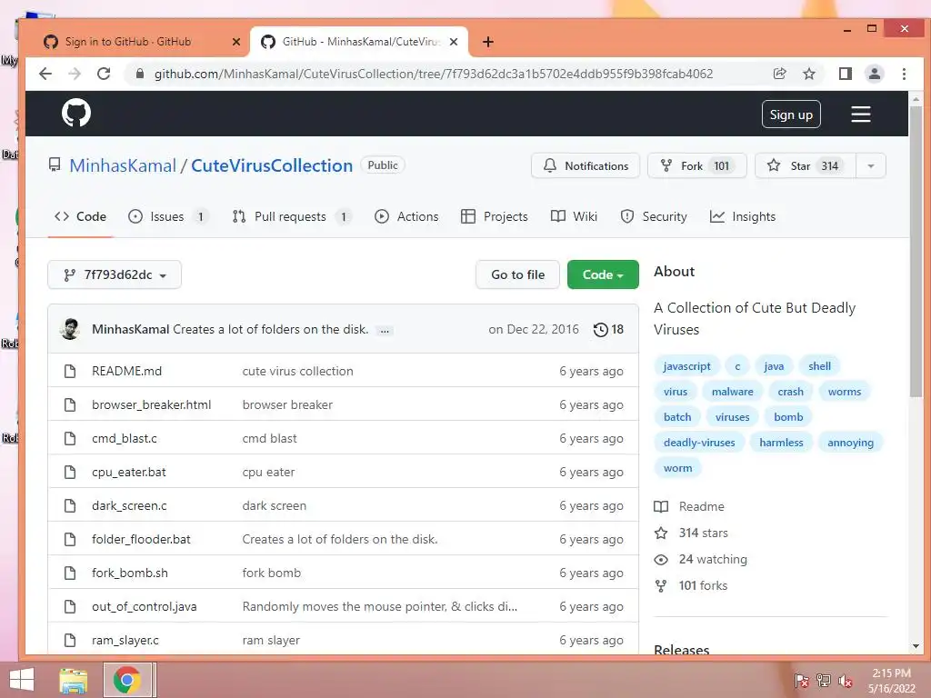931x698 pixels.
Task: Expand commit message ellipsis button
Action: (x=385, y=331)
